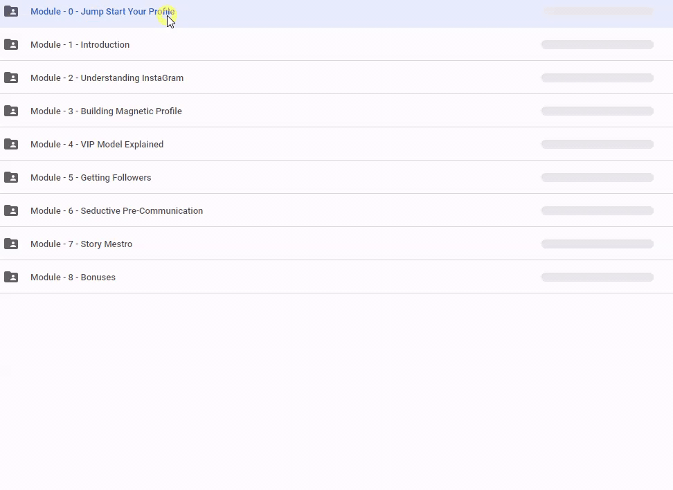
Task: Select the Seductive Pre-Communication folder icon
Action: click(11, 211)
